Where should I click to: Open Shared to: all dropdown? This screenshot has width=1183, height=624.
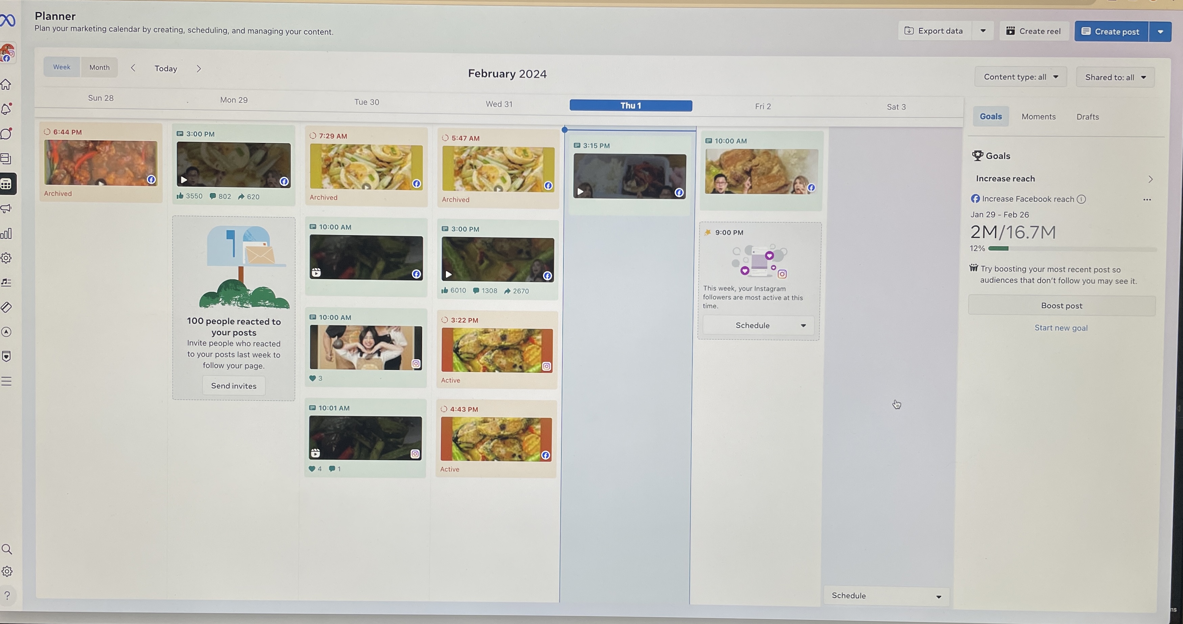tap(1115, 77)
